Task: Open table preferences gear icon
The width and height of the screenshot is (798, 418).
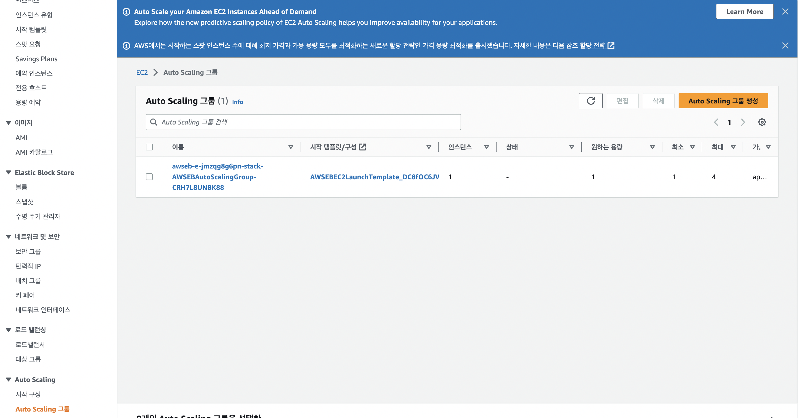Action: (x=762, y=122)
